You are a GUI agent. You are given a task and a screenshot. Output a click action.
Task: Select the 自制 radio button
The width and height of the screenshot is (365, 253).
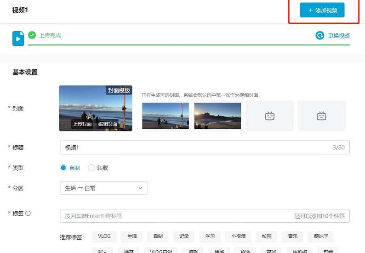pyautogui.click(x=63, y=168)
